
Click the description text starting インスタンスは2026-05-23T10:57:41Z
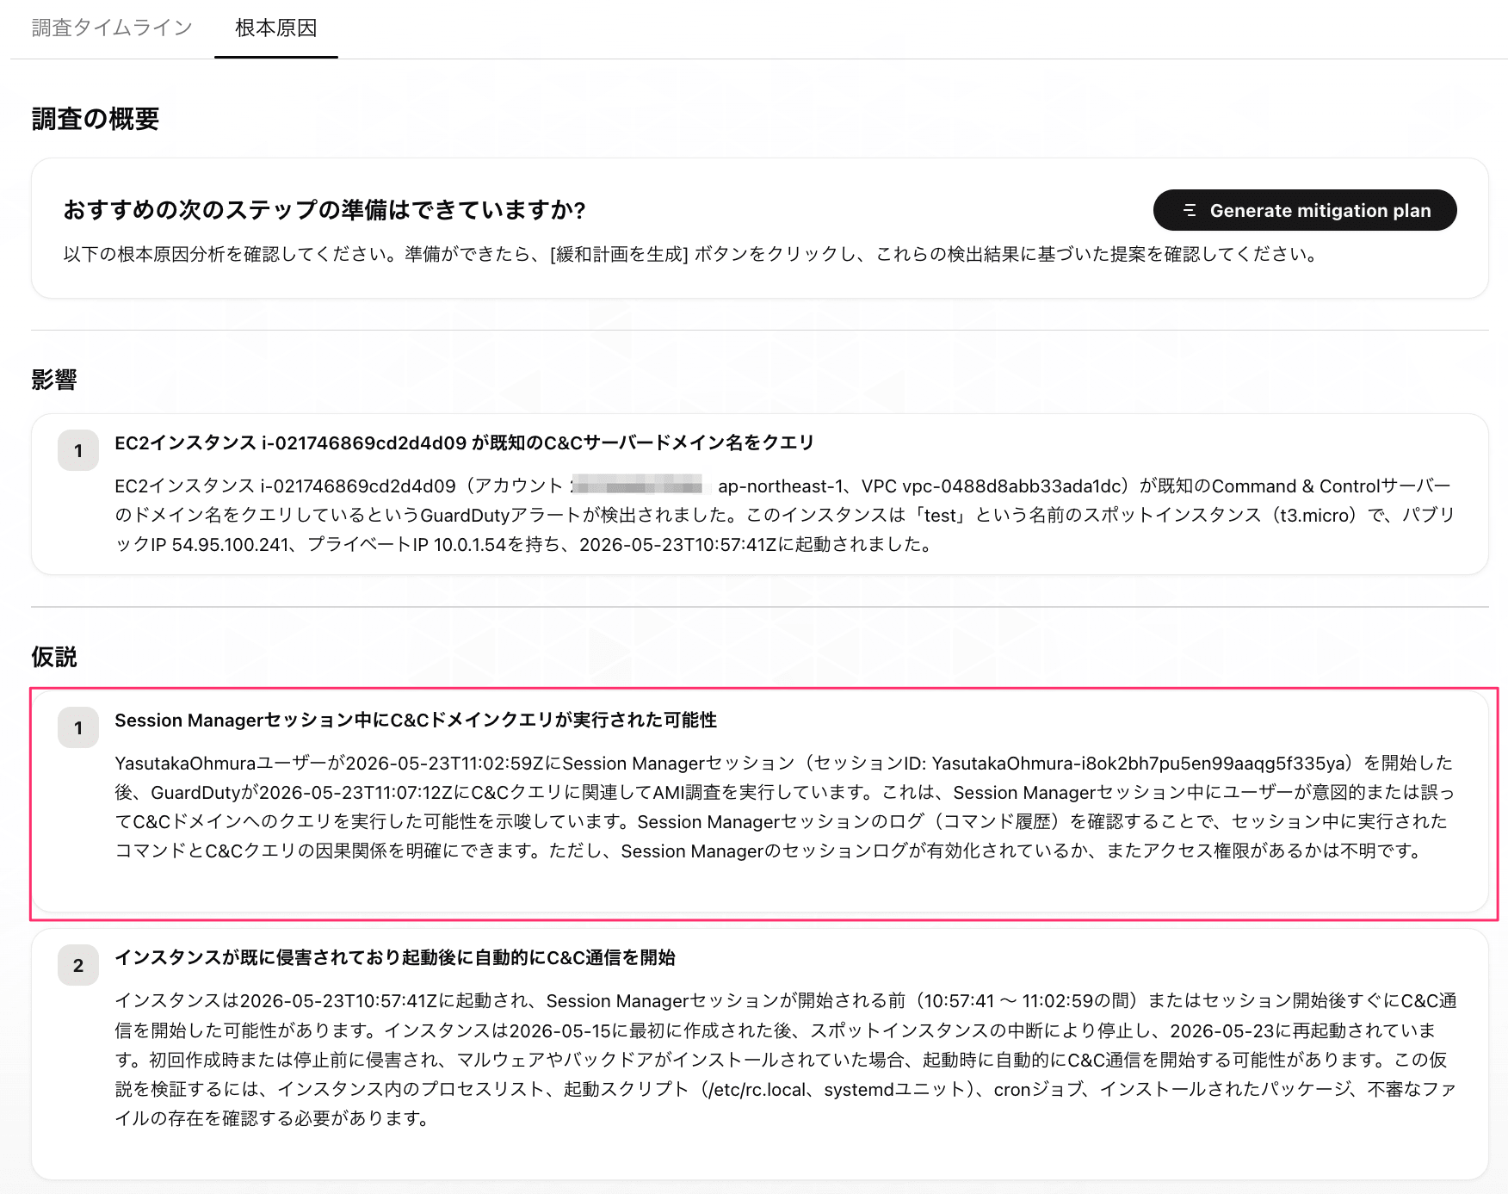pos(785,1060)
